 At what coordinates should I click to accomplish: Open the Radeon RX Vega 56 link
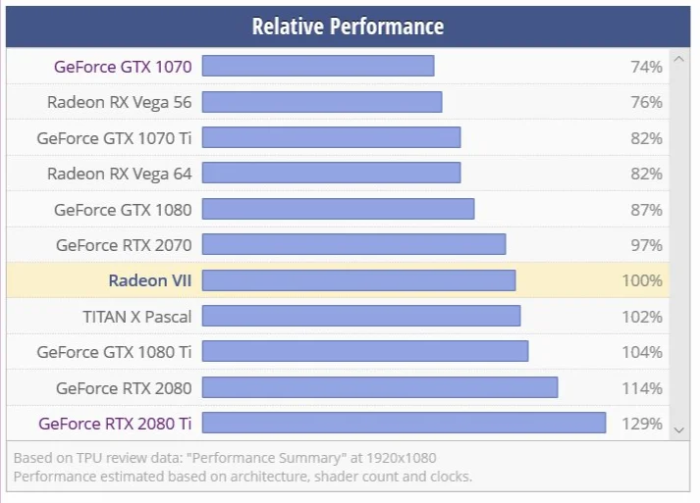coord(119,102)
